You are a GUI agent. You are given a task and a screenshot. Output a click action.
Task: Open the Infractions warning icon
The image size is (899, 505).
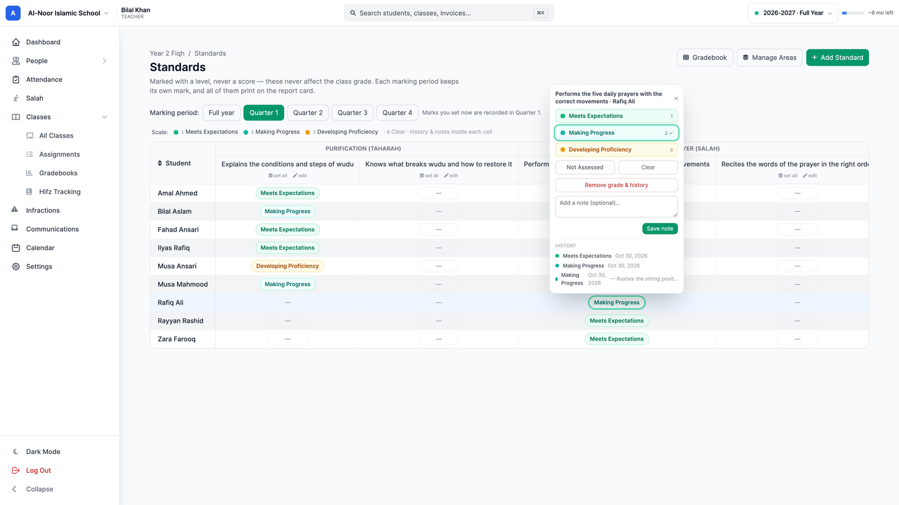(x=15, y=210)
